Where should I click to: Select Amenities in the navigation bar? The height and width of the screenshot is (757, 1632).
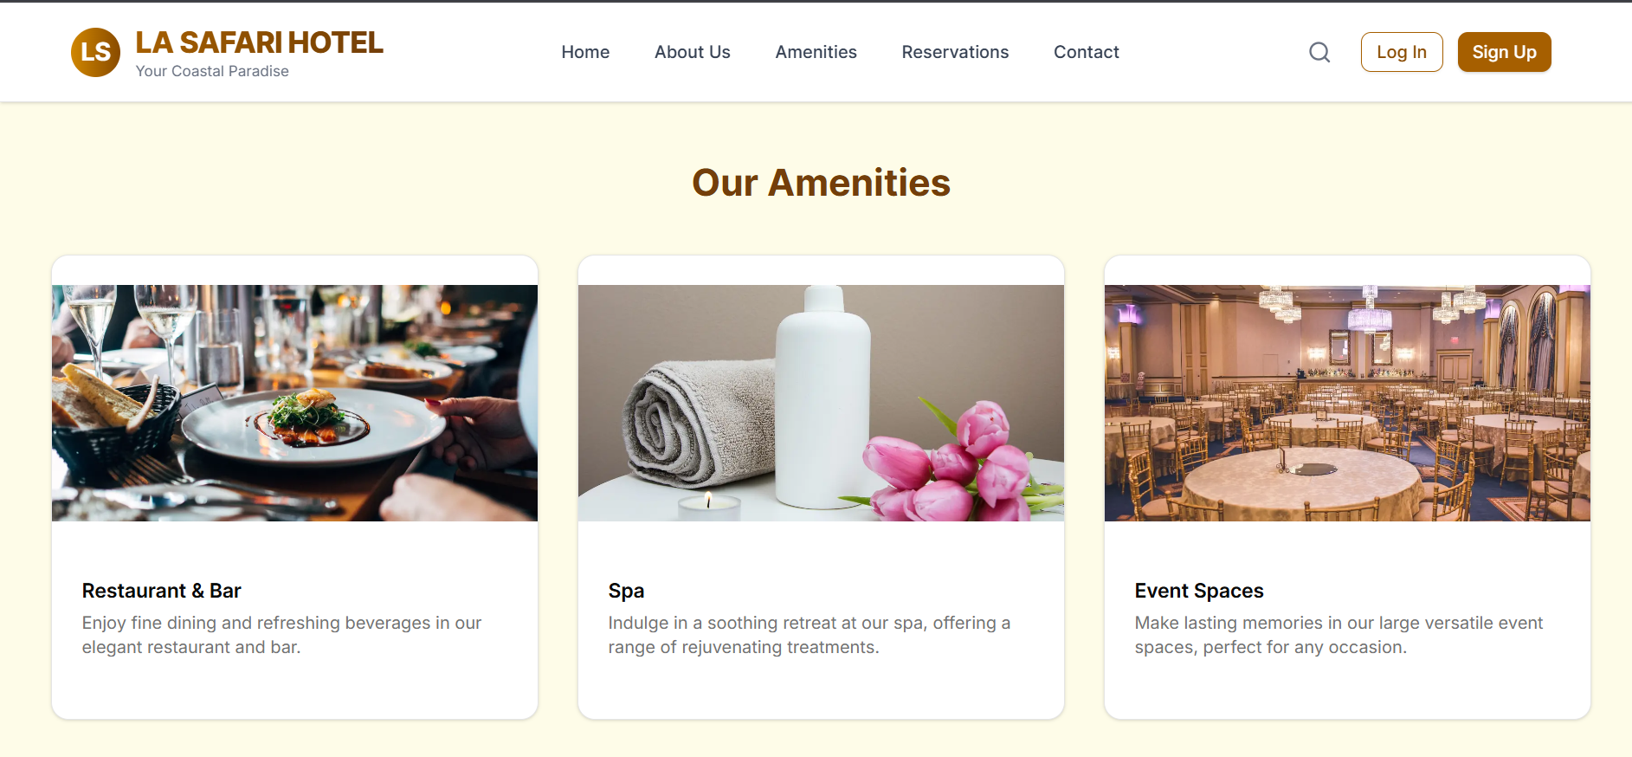coord(816,52)
